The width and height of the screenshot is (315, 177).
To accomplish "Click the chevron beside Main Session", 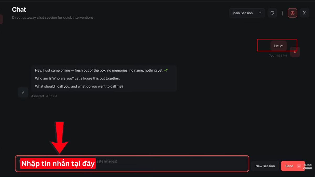I will point(260,13).
